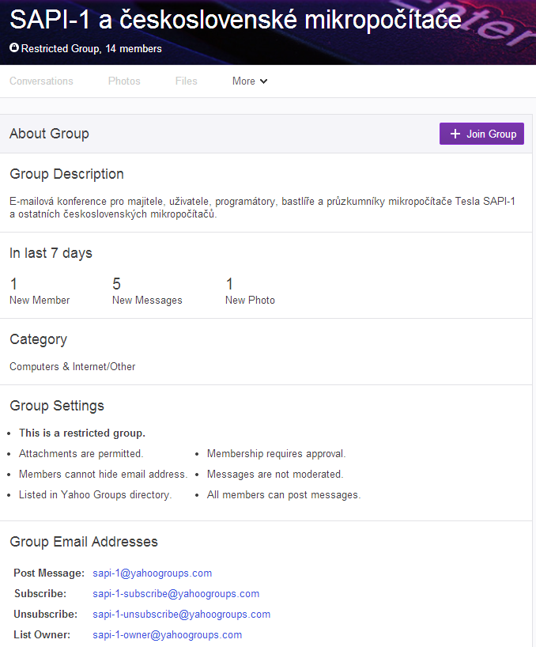The height and width of the screenshot is (647, 536).
Task: Expand the More dropdown chevron
Action: tap(264, 81)
